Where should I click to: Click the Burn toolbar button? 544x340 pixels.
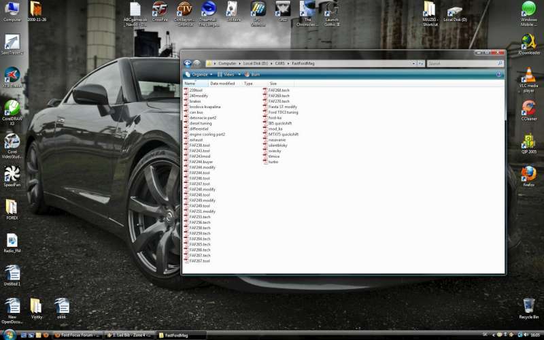(x=253, y=74)
